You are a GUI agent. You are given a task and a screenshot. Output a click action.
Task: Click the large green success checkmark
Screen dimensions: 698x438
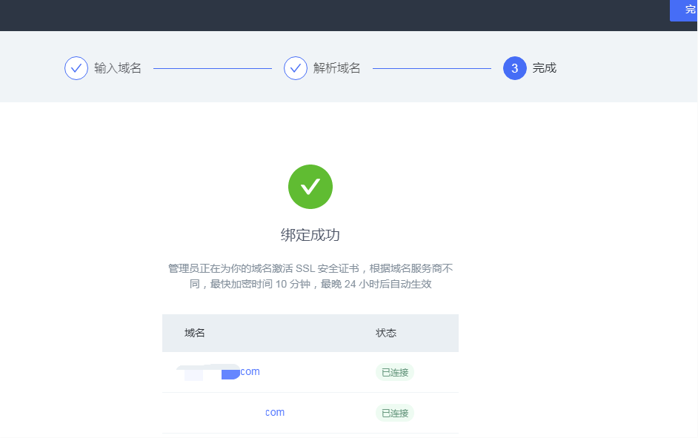point(310,187)
